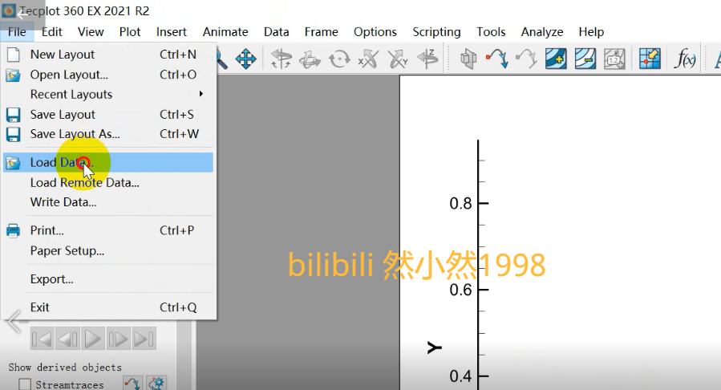The width and height of the screenshot is (721, 390).
Task: Open the Tools menu
Action: 491,32
